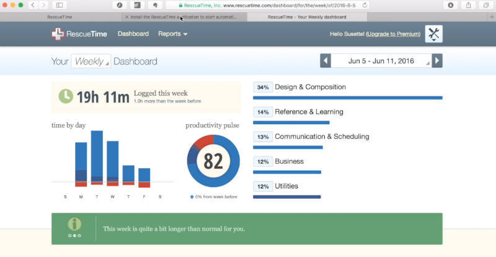This screenshot has height=257, width=496.
Task: Open the Reports dropdown menu
Action: 173,34
